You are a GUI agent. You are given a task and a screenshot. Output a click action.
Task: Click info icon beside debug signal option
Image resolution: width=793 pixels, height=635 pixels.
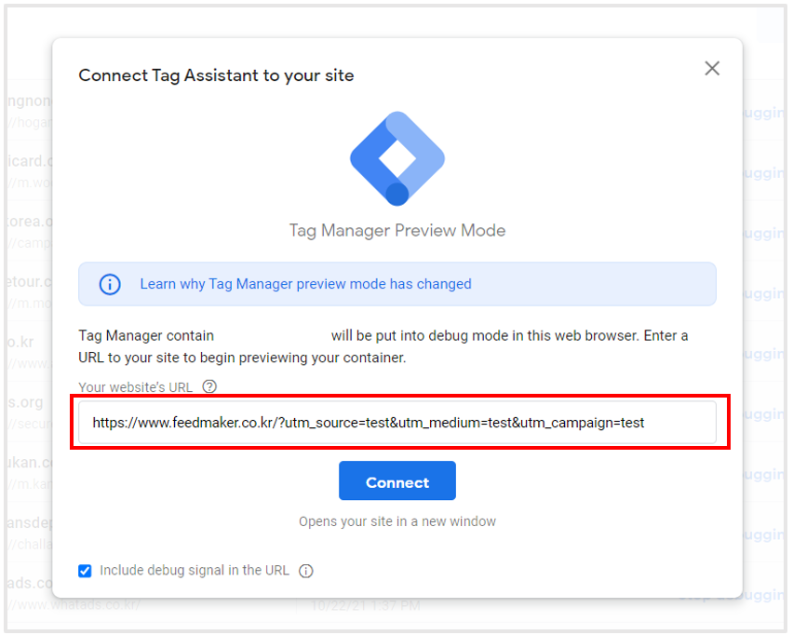306,571
